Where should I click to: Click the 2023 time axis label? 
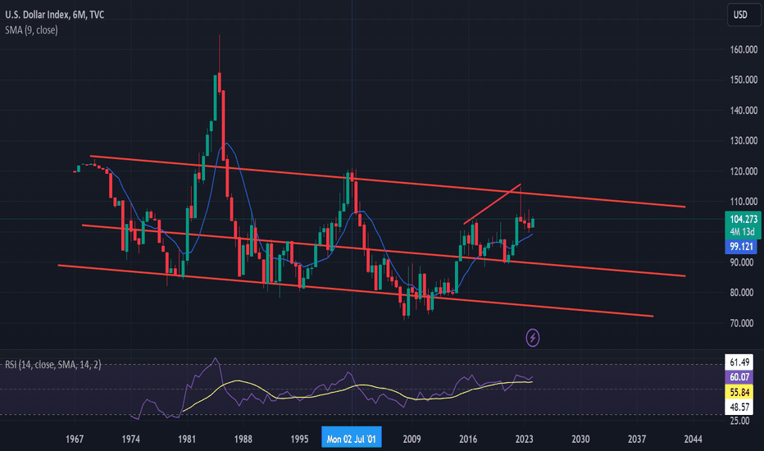pyautogui.click(x=525, y=439)
